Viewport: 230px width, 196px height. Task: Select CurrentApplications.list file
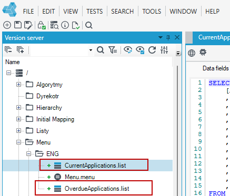click(95, 166)
